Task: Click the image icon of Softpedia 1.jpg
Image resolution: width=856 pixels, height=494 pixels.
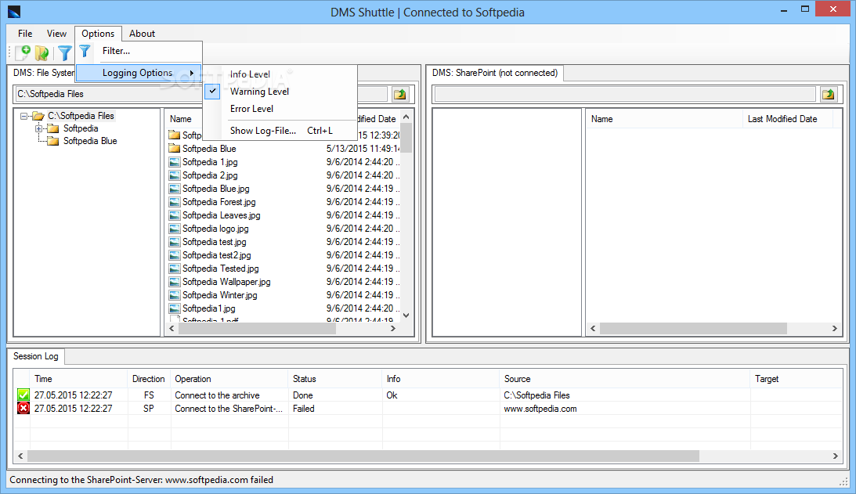Action: pyautogui.click(x=174, y=162)
